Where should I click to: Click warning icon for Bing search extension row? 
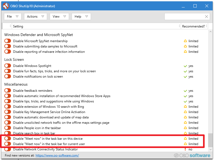point(185,106)
